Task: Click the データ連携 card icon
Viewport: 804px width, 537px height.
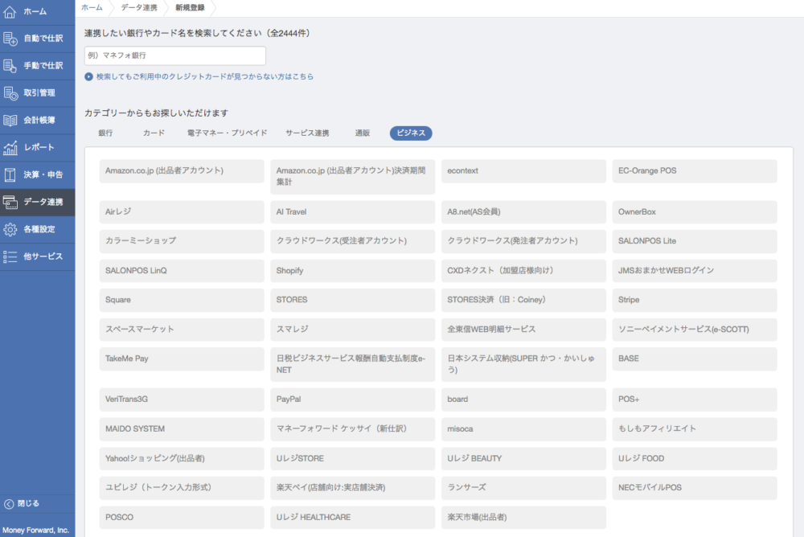Action: 10,202
